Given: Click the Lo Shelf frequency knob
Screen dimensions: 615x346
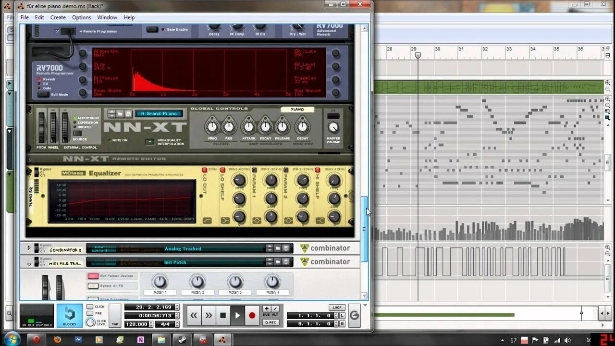Looking at the screenshot, I should point(239,180).
